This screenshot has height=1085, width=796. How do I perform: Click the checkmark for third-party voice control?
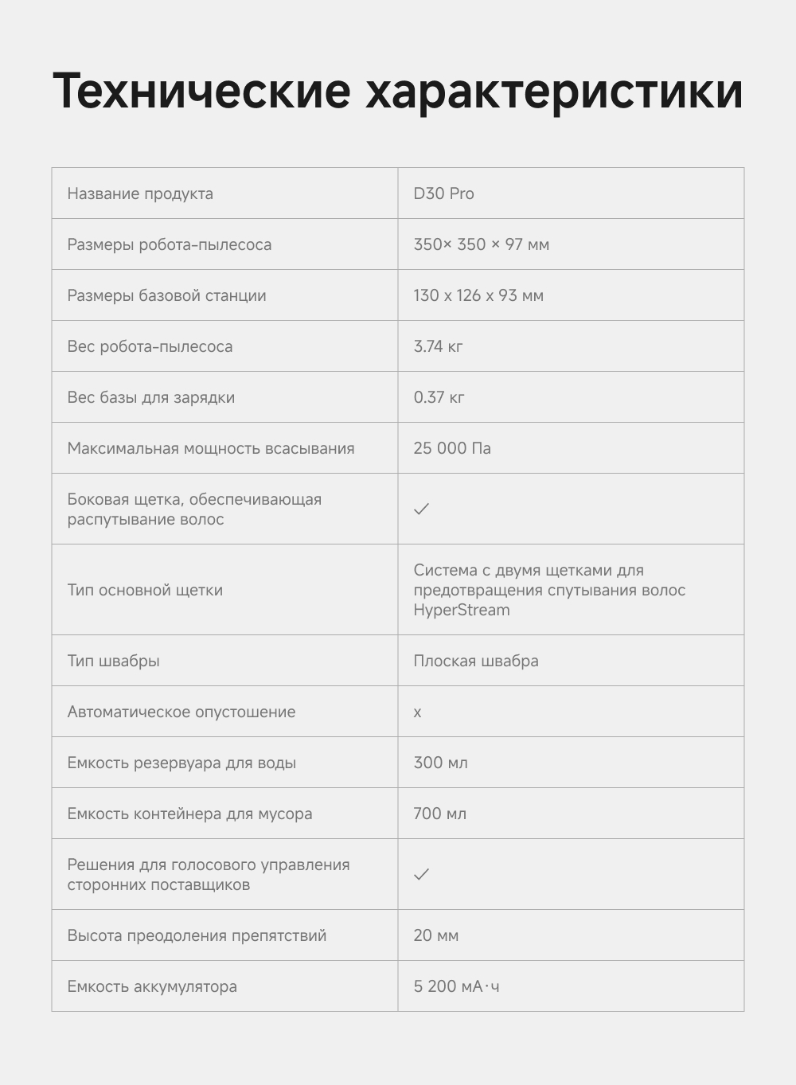click(x=421, y=874)
